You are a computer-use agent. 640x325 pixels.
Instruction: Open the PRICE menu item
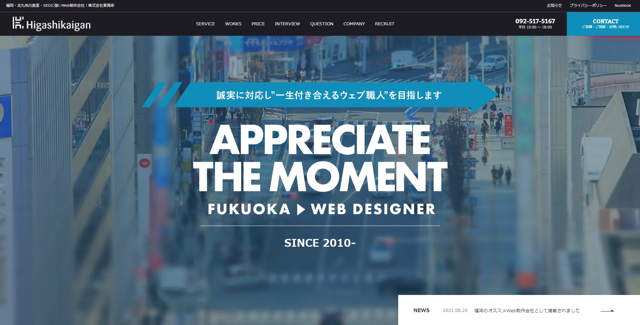pos(258,24)
